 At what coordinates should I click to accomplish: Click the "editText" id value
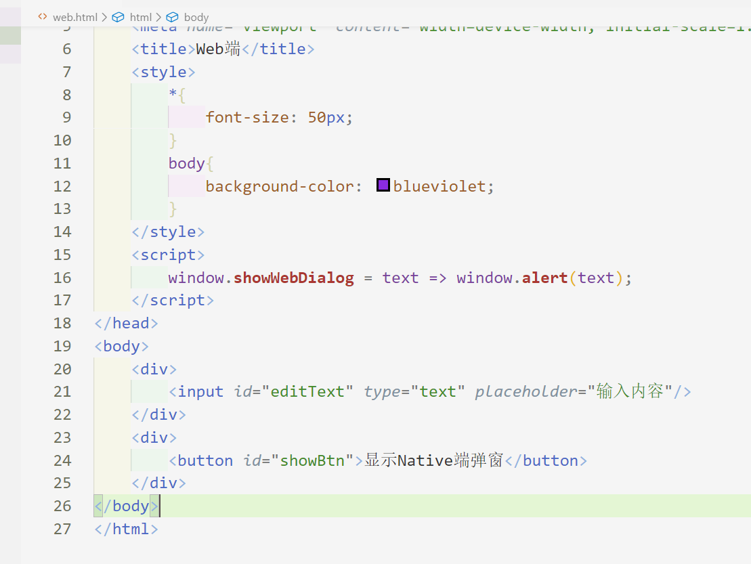[x=307, y=391]
